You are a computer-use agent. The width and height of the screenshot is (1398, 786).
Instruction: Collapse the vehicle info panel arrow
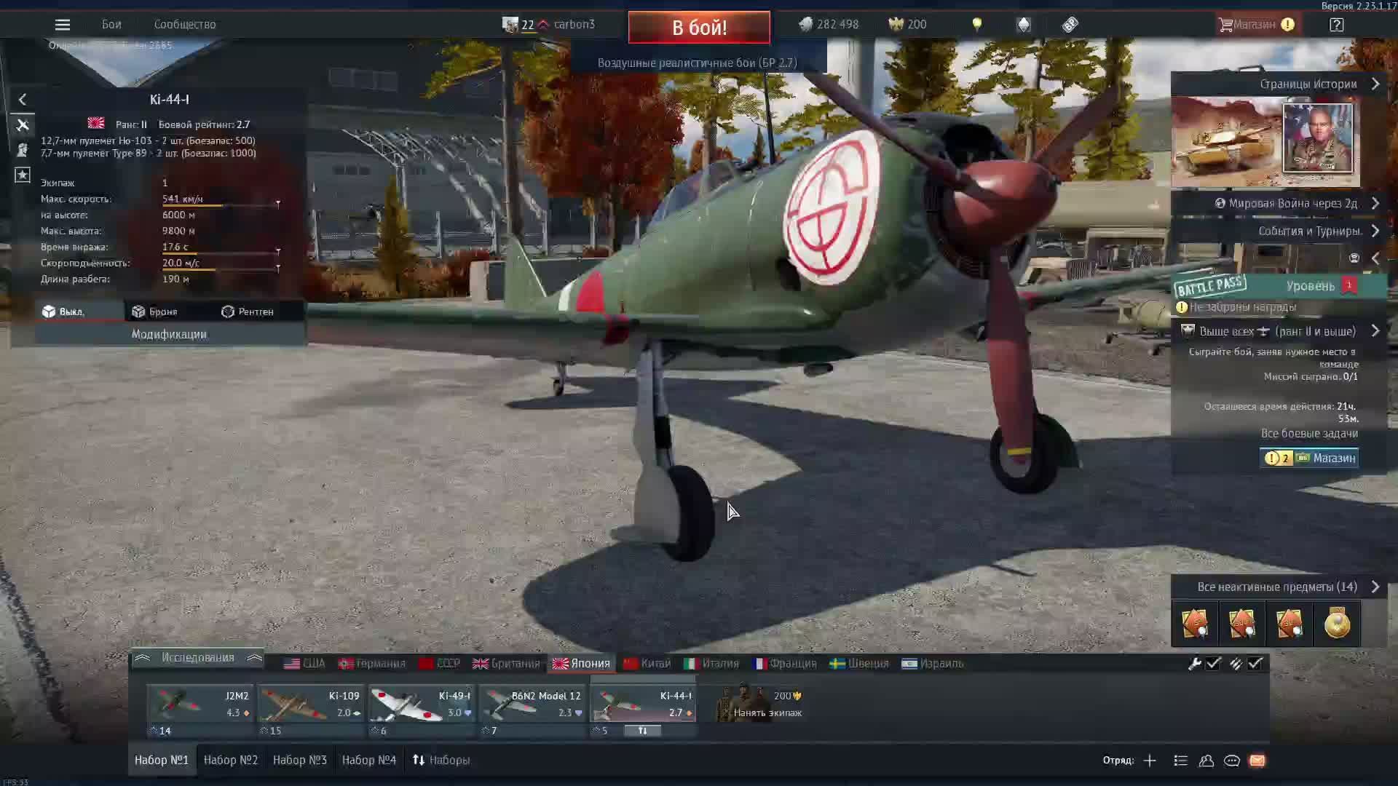click(23, 100)
